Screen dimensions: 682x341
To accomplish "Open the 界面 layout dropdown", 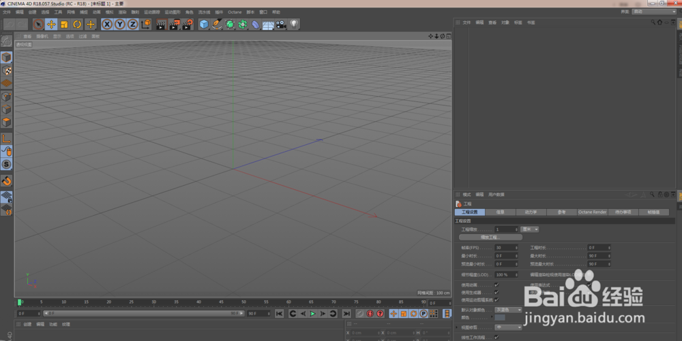I will 654,12.
